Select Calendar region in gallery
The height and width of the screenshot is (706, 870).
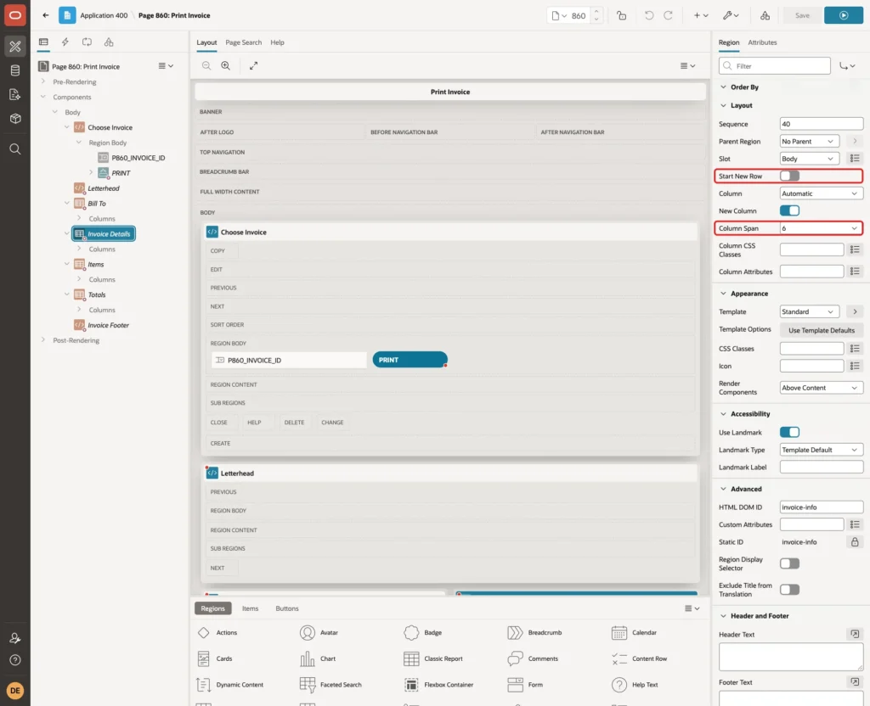(x=634, y=633)
